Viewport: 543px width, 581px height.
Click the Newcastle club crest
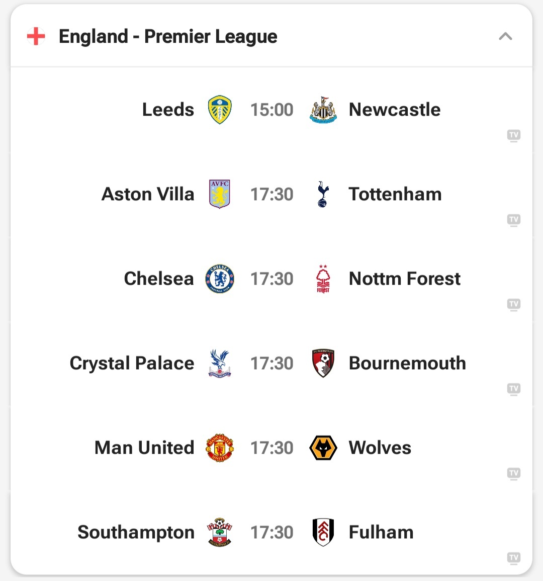pyautogui.click(x=323, y=110)
